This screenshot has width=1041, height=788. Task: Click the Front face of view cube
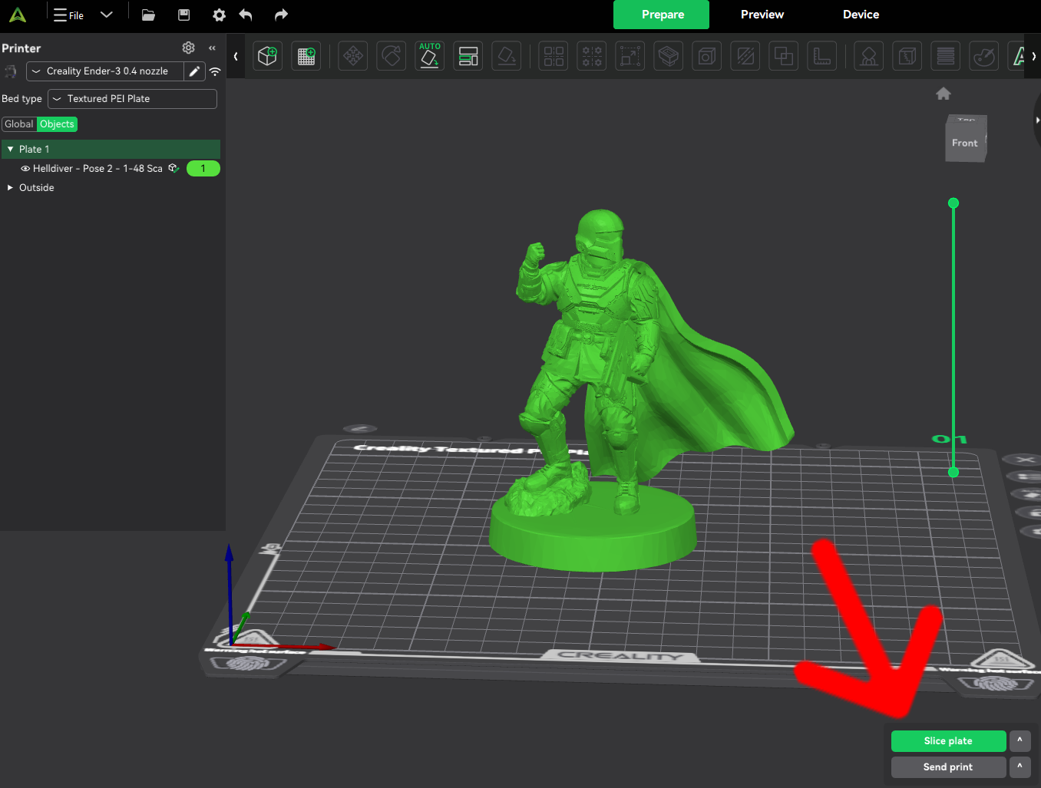click(x=964, y=143)
